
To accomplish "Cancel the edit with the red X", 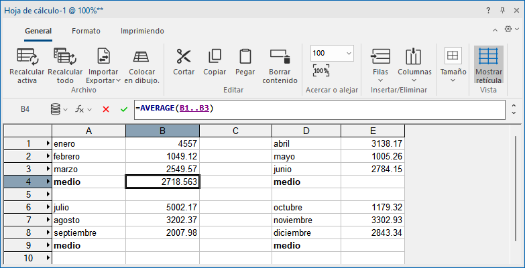I will pyautogui.click(x=106, y=109).
